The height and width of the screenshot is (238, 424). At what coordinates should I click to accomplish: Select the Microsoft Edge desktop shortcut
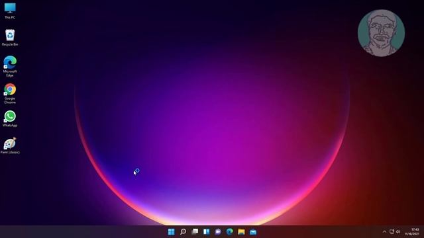pyautogui.click(x=10, y=66)
